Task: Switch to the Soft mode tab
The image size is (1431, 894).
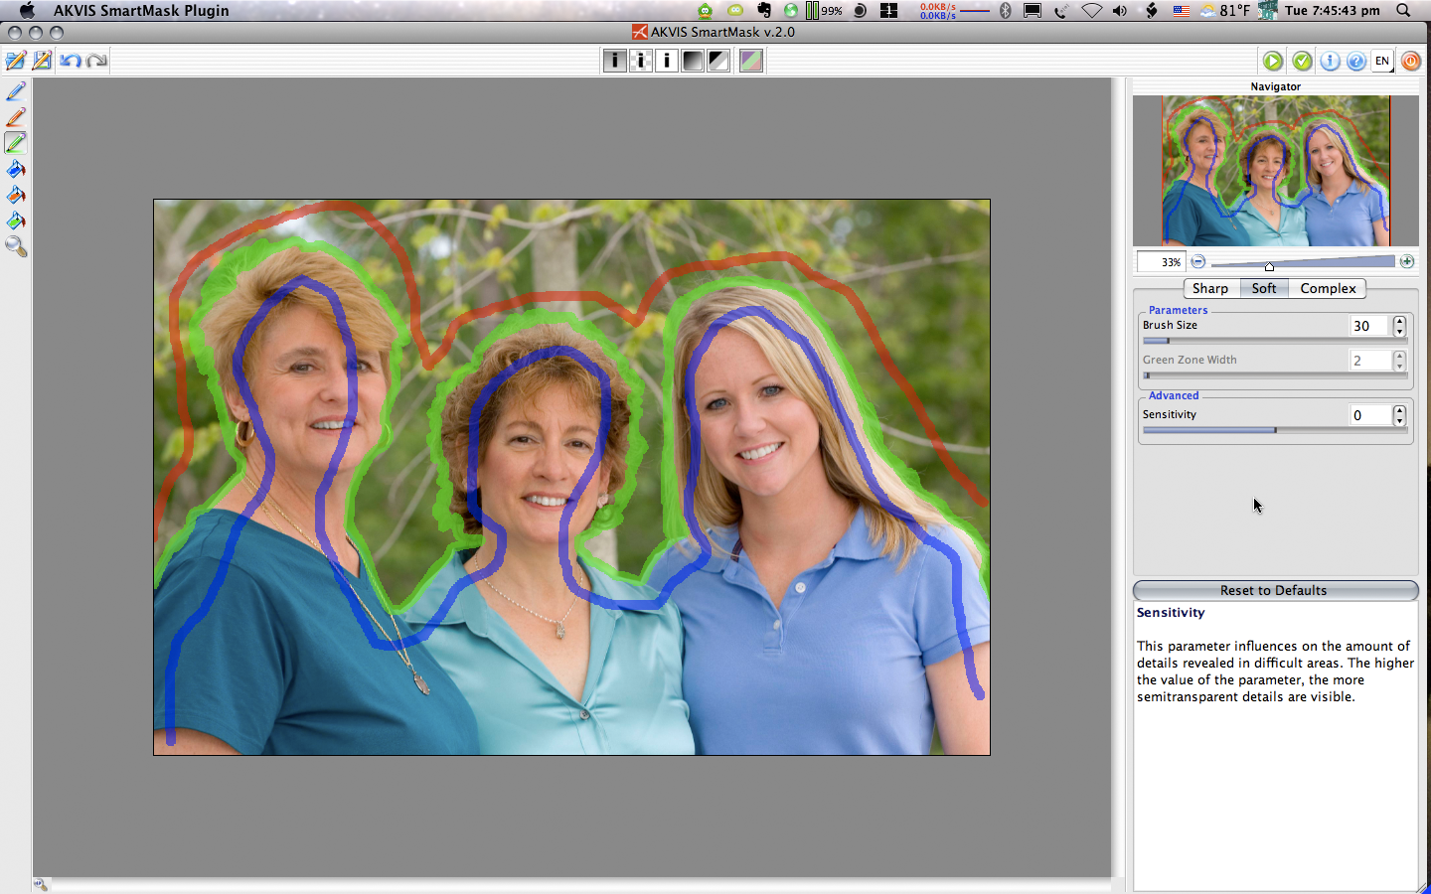Action: click(1264, 288)
